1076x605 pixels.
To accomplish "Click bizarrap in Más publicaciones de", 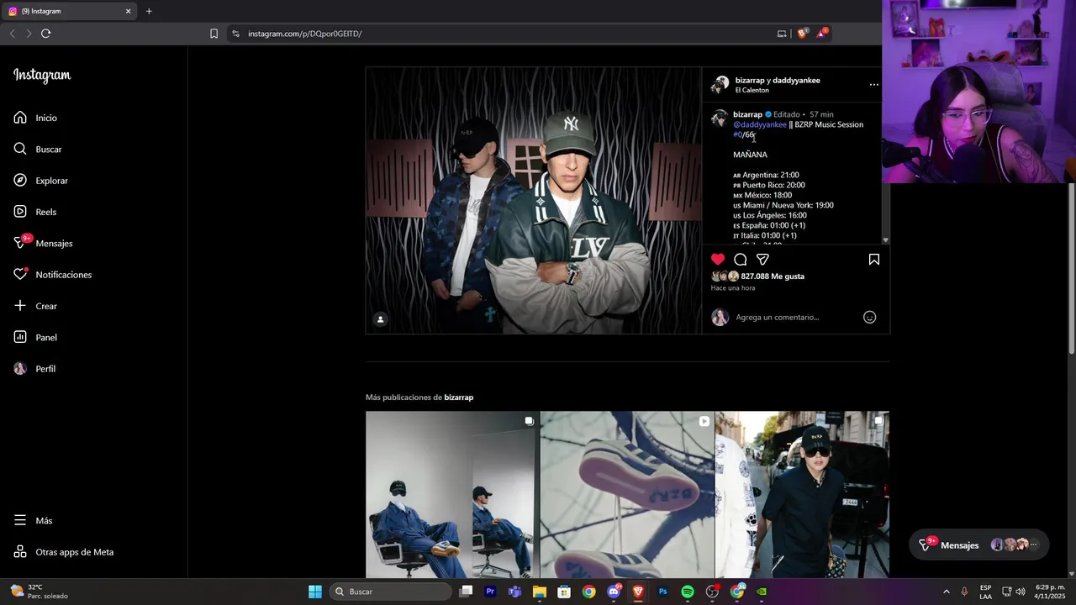I will click(459, 397).
